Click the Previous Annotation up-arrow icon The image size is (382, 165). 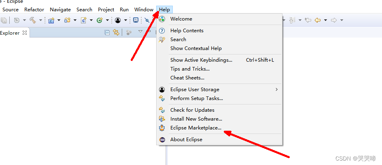click(292, 20)
